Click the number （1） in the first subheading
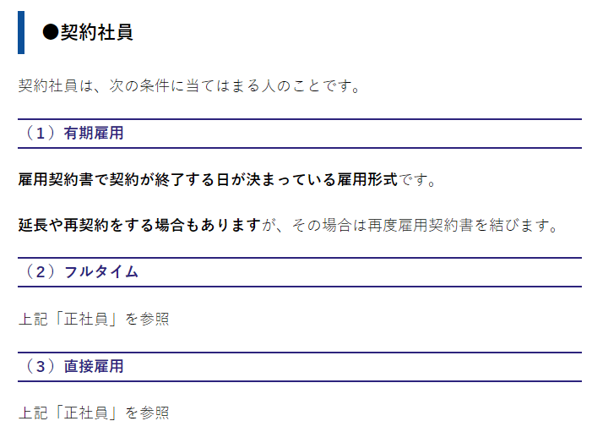This screenshot has height=432, width=592. (x=40, y=134)
